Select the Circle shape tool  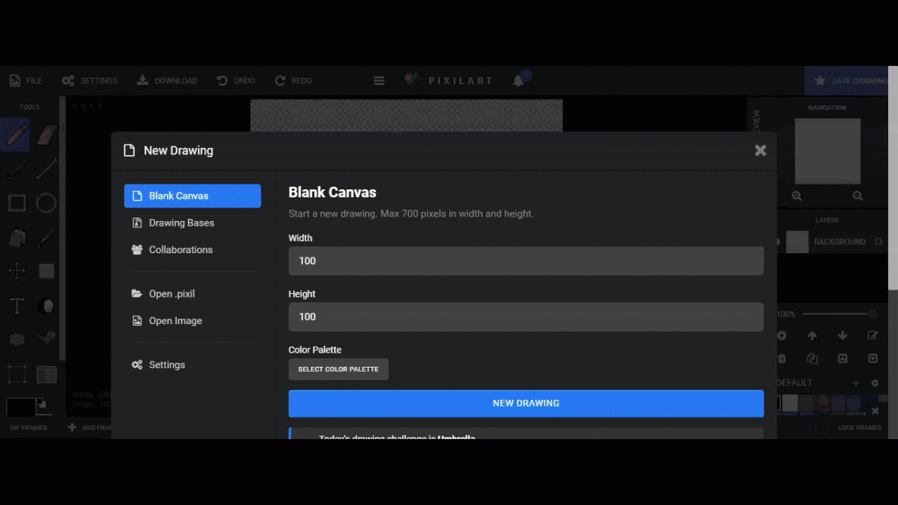(46, 203)
